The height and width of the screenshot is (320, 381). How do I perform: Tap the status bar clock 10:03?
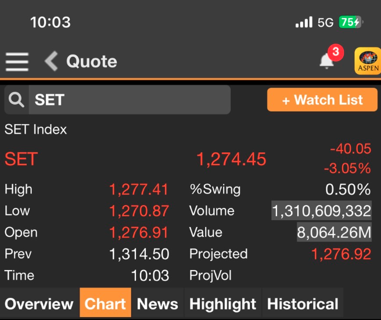click(50, 23)
